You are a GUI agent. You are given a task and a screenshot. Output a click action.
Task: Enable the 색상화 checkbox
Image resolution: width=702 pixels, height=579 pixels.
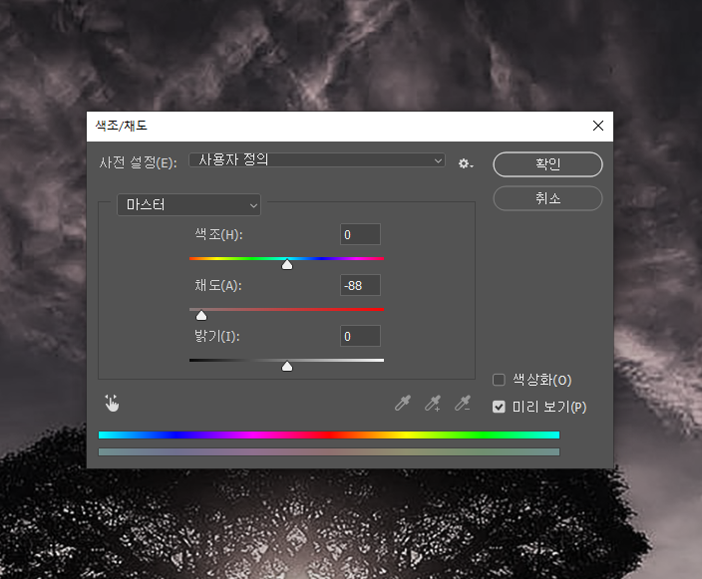(500, 380)
